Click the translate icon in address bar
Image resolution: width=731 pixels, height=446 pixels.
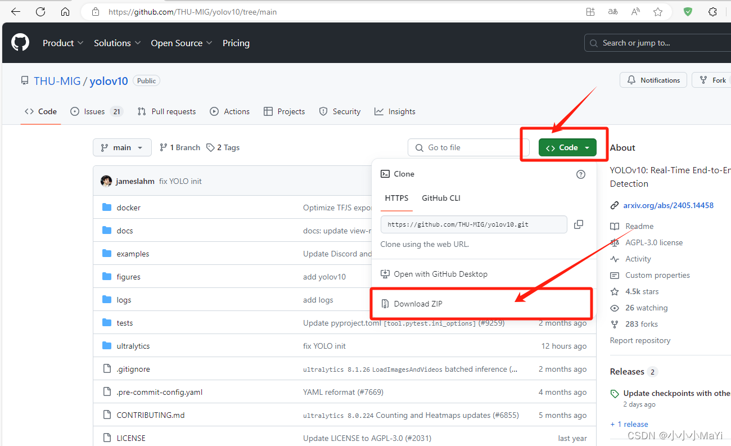click(x=613, y=12)
